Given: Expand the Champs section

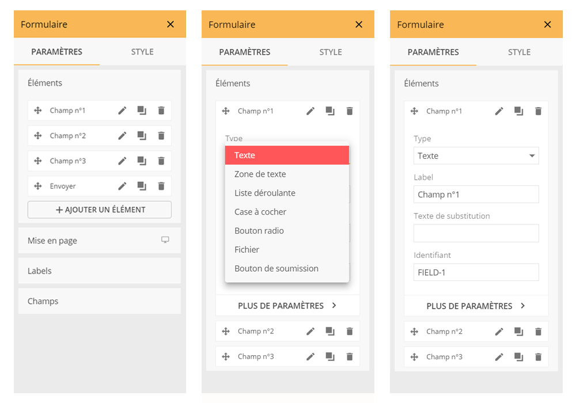Looking at the screenshot, I should pos(43,301).
